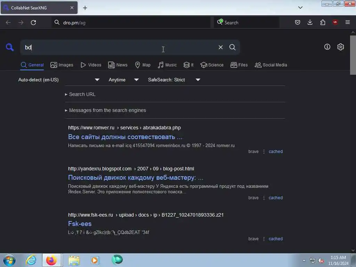Switch to the It category
The width and height of the screenshot is (356, 267).
point(188,65)
